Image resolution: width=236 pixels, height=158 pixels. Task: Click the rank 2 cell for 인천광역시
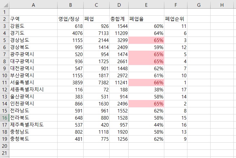(x=176, y=104)
